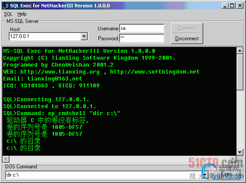Image resolution: width=246 pixels, height=183 pixels.
Task: Click the console scroll down arrow
Action: [x=240, y=152]
